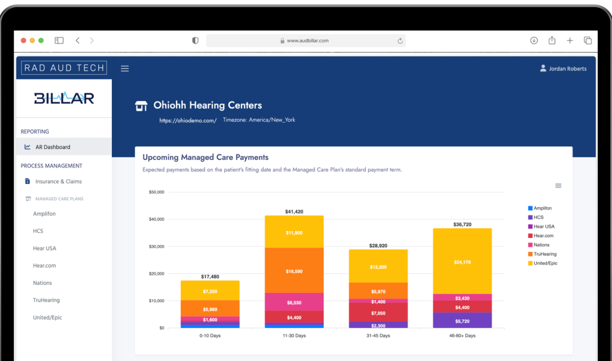The image size is (612, 361).
Task: Click the privacy shield icon
Action: (195, 41)
